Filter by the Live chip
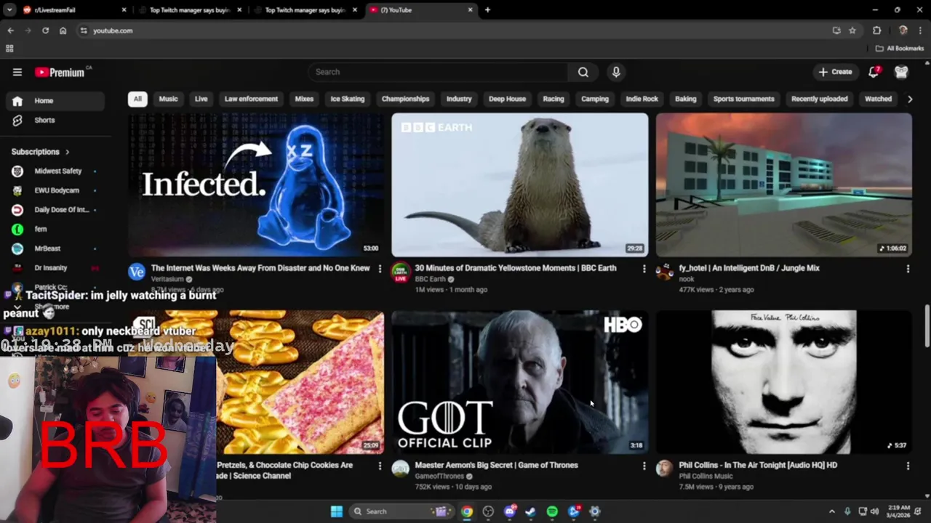This screenshot has width=931, height=523. point(201,99)
